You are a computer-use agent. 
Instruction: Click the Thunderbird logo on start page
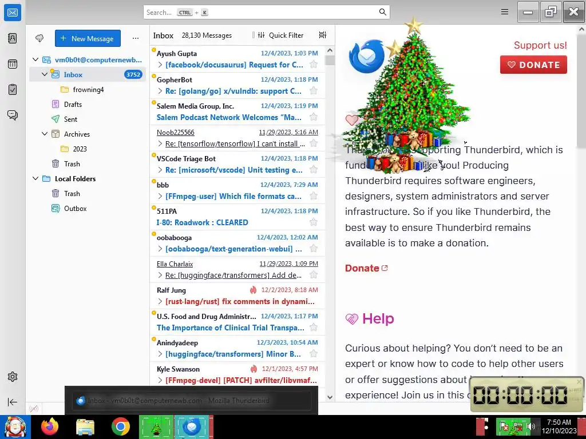coord(366,57)
